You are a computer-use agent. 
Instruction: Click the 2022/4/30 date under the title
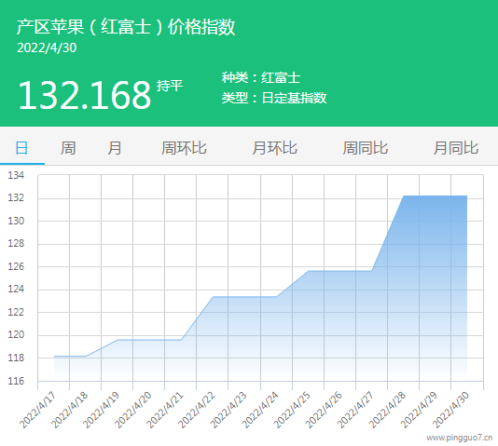click(47, 47)
